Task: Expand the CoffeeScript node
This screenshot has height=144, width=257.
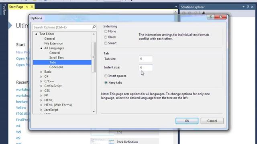Action: pyautogui.click(x=41, y=86)
